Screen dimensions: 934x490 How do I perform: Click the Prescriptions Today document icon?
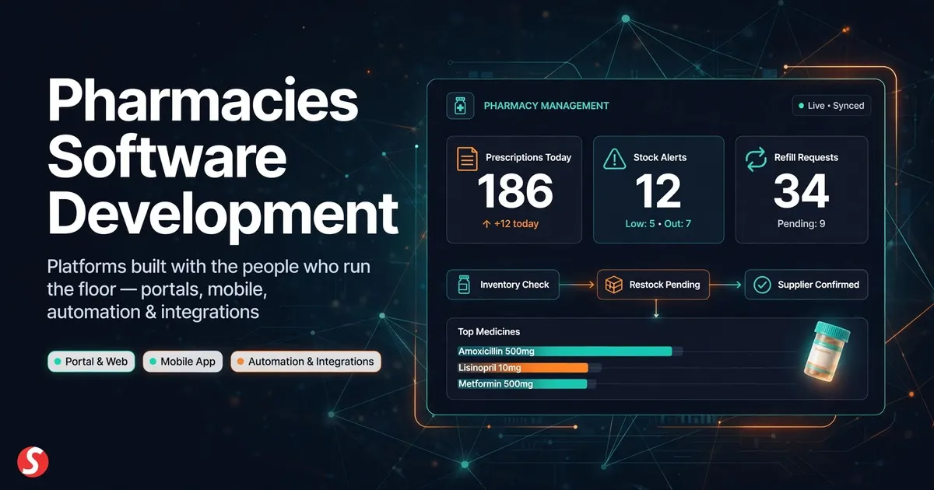(467, 158)
